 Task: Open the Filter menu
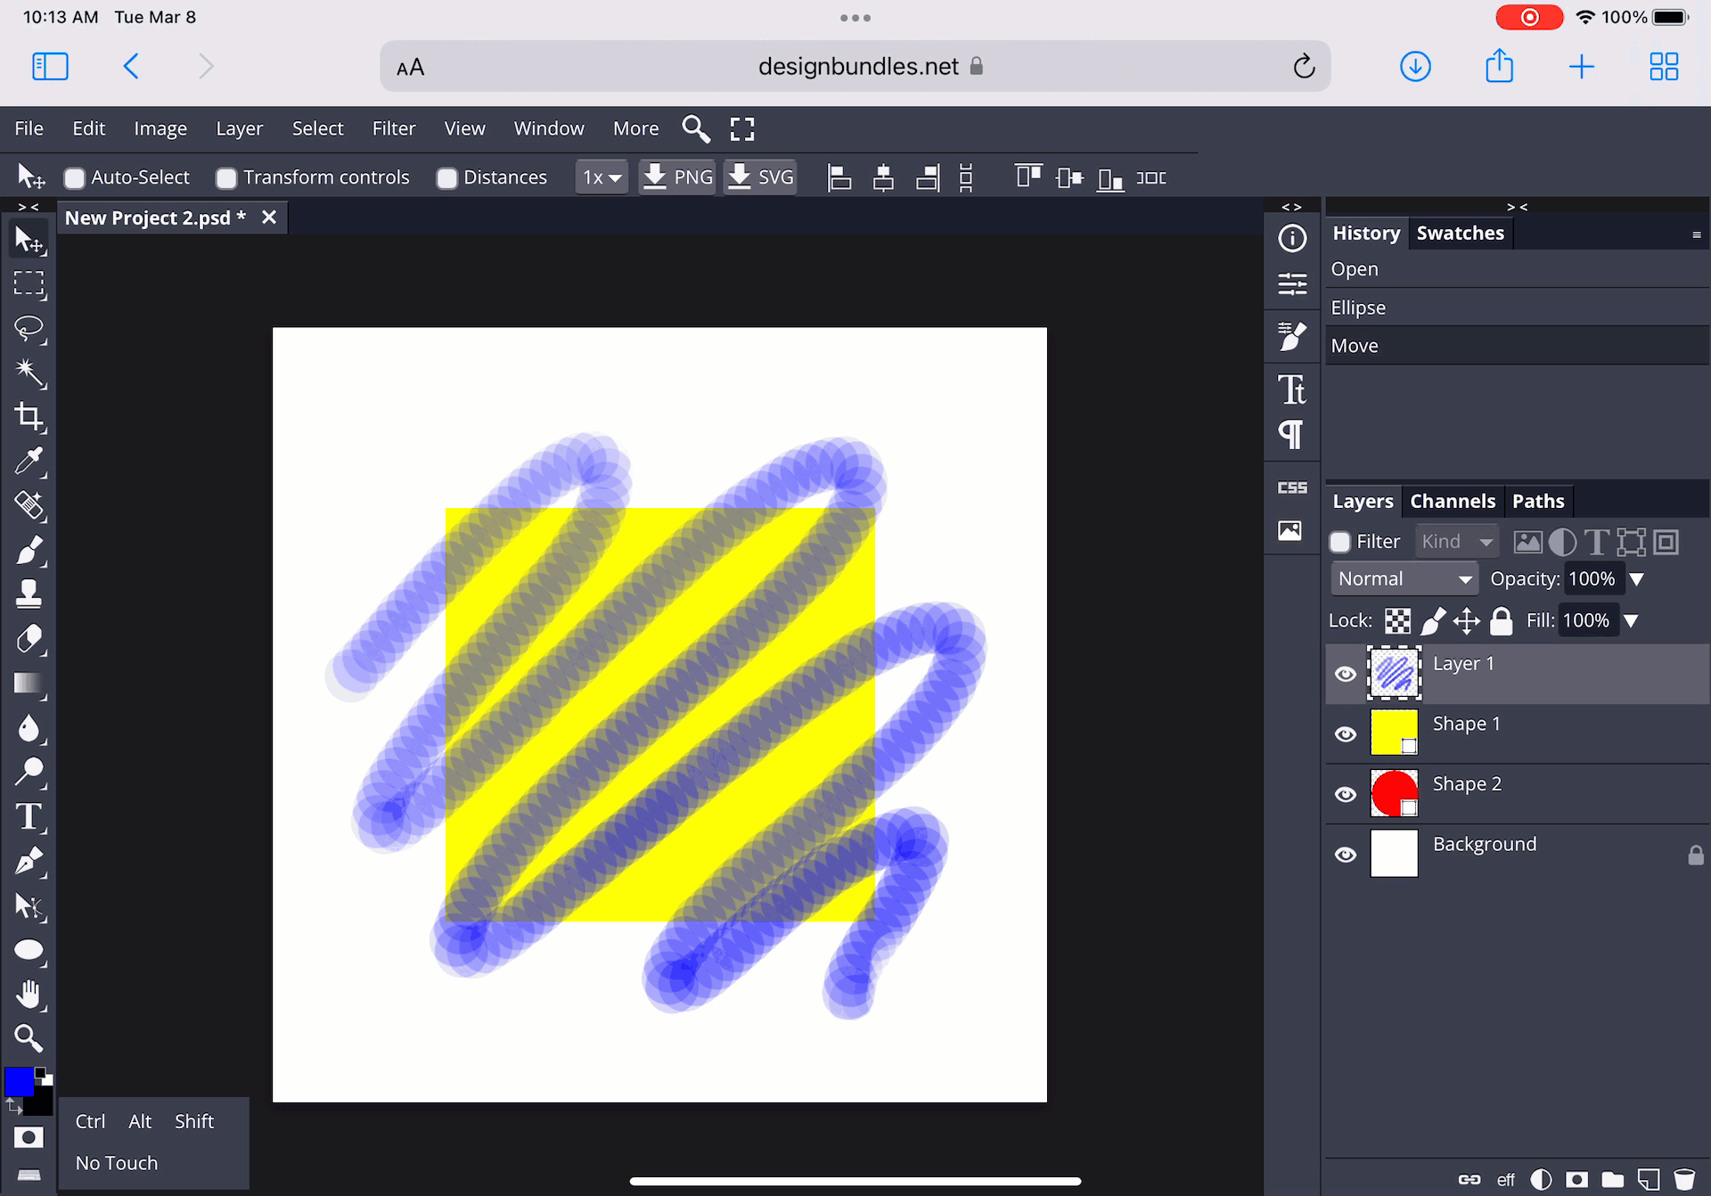pyautogui.click(x=393, y=128)
